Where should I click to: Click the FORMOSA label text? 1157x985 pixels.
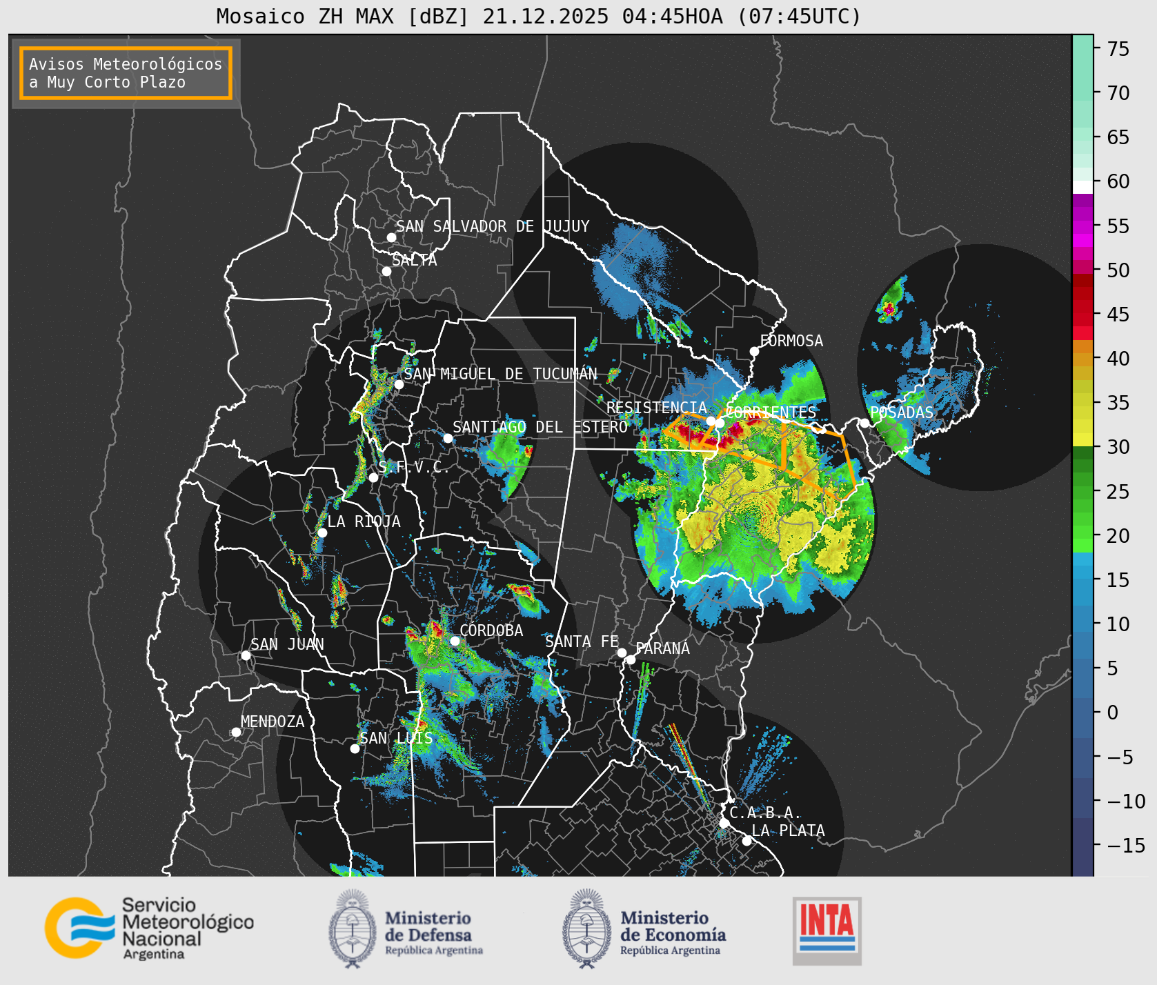791,341
